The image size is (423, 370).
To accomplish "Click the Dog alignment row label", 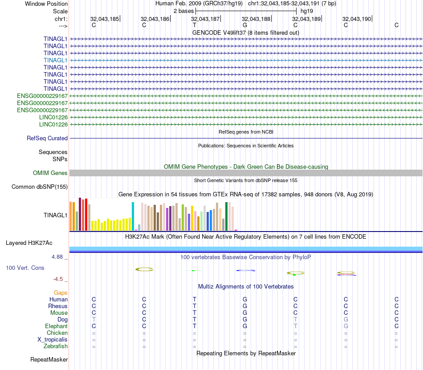I will click(62, 320).
